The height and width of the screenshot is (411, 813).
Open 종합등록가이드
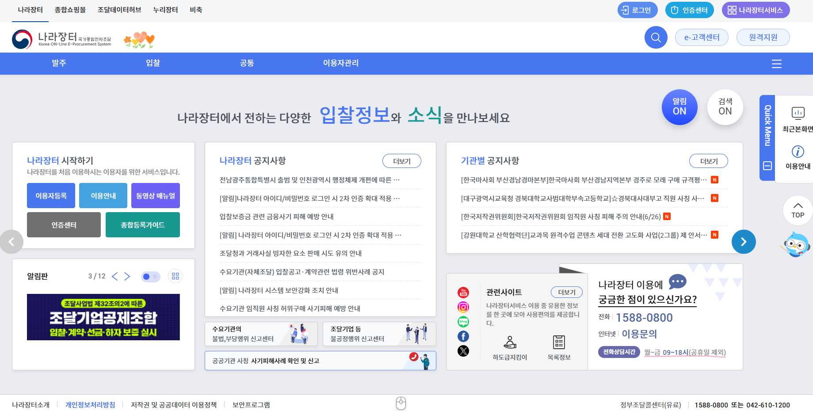(x=143, y=225)
